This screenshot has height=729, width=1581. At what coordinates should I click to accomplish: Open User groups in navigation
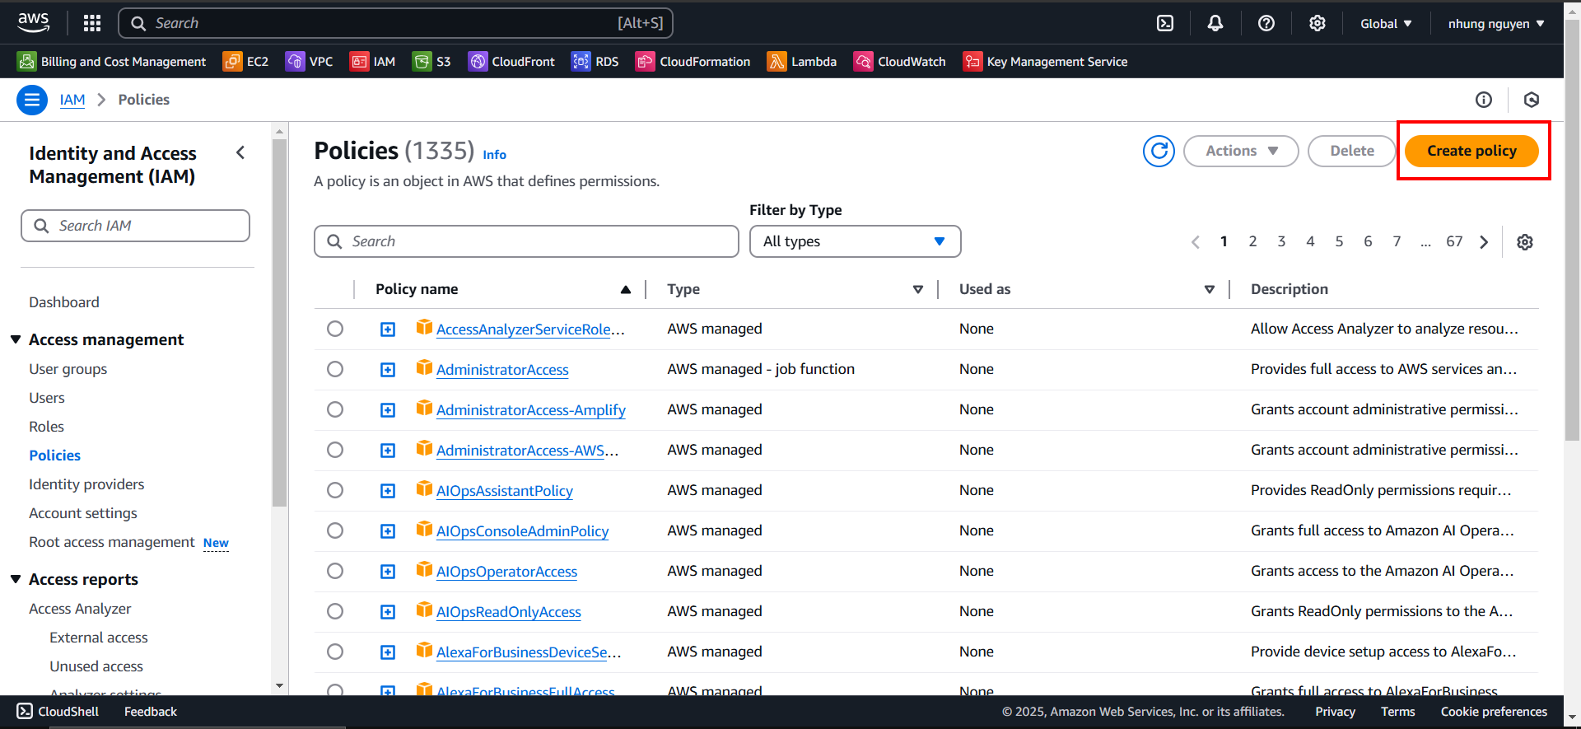click(68, 369)
